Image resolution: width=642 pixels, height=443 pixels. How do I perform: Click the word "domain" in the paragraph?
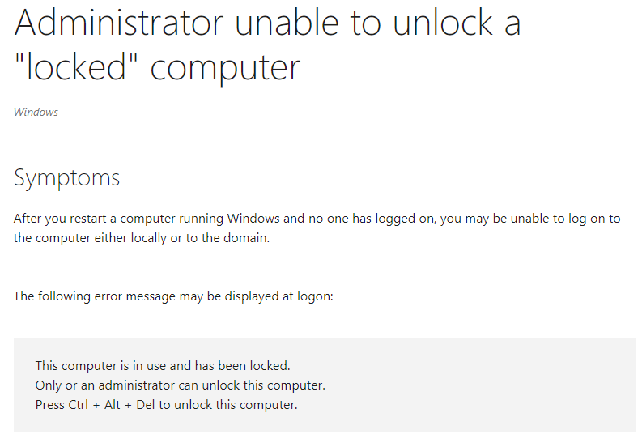246,238
